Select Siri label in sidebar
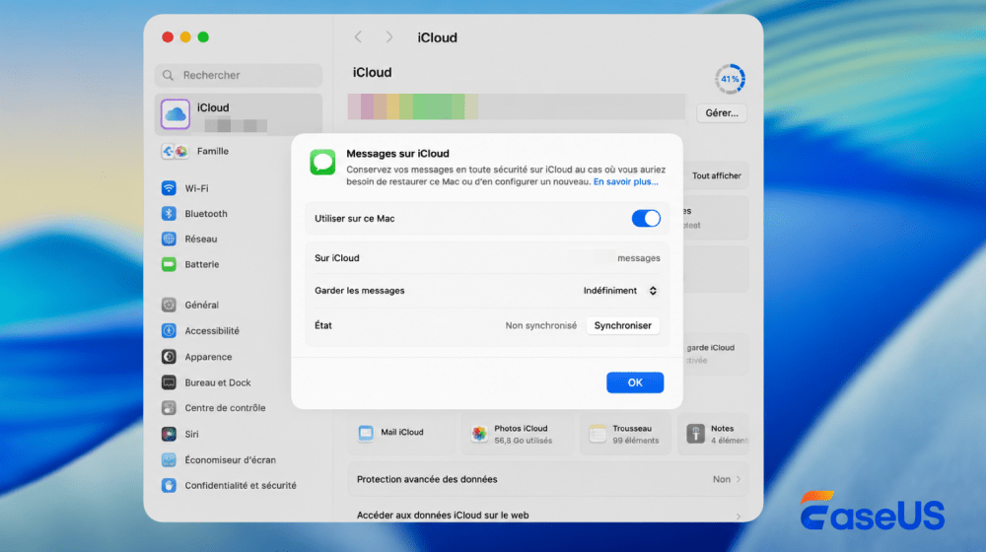This screenshot has height=552, width=986. pos(192,434)
